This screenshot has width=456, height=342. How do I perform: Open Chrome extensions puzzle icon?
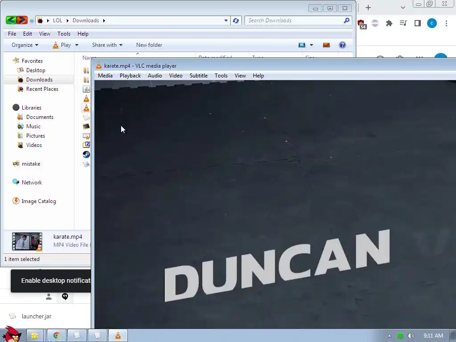click(x=389, y=23)
